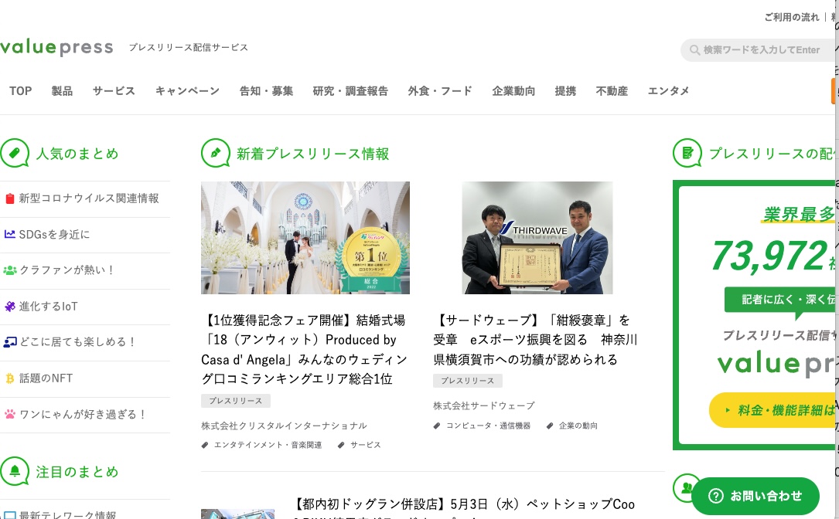
Task: Switch to the TOP navigation tab
Action: point(20,91)
